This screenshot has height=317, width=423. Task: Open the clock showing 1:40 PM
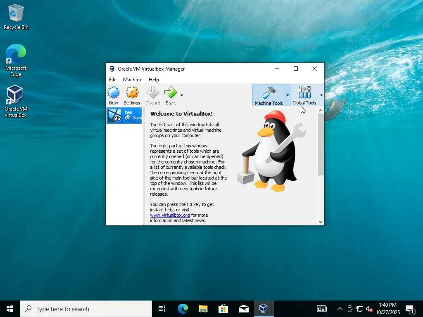388,309
